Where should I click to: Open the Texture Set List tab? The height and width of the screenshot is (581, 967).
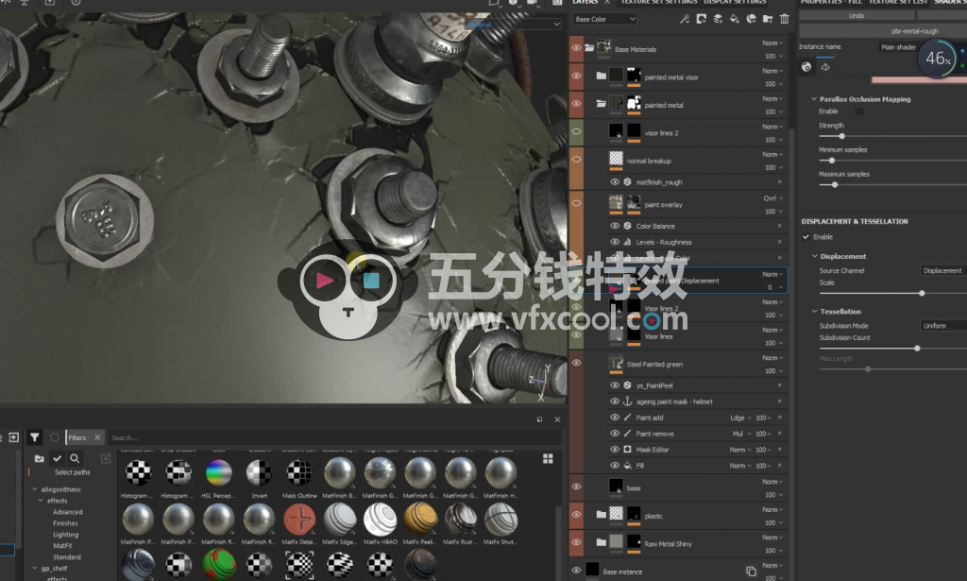coord(898,3)
